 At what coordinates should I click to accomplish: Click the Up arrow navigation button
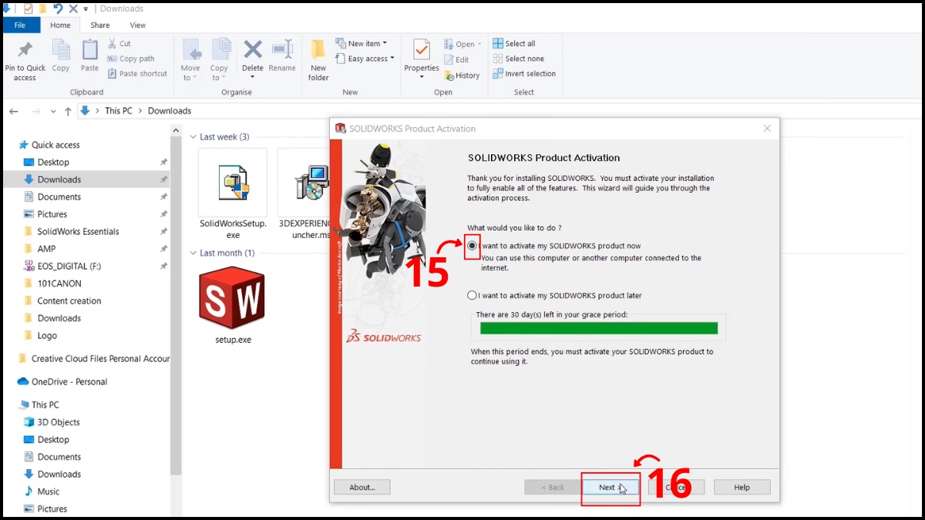(68, 111)
